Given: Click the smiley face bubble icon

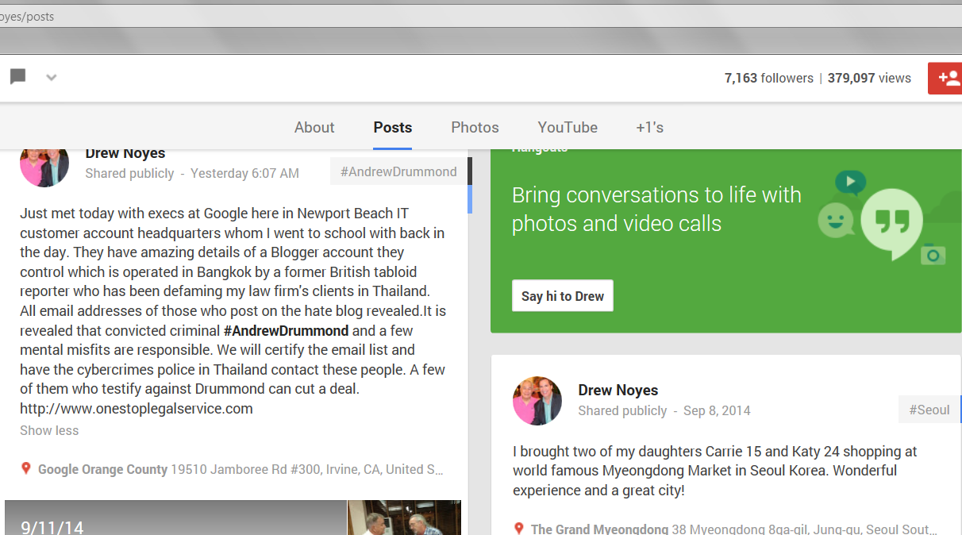Looking at the screenshot, I should click(835, 221).
